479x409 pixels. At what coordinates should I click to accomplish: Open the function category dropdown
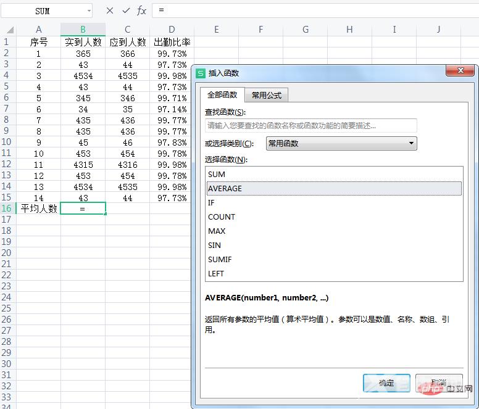coord(411,143)
